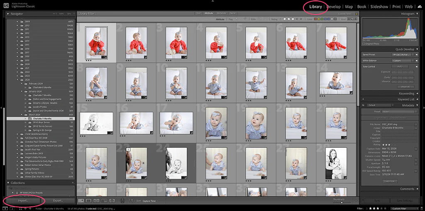The height and width of the screenshot is (211, 425).
Task: Select main window display button 1
Action: tap(5, 209)
